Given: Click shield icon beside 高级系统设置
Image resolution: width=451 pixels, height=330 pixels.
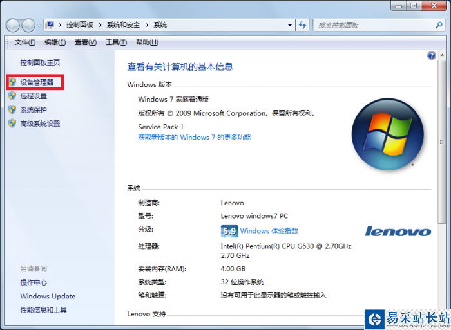Looking at the screenshot, I should 12,124.
